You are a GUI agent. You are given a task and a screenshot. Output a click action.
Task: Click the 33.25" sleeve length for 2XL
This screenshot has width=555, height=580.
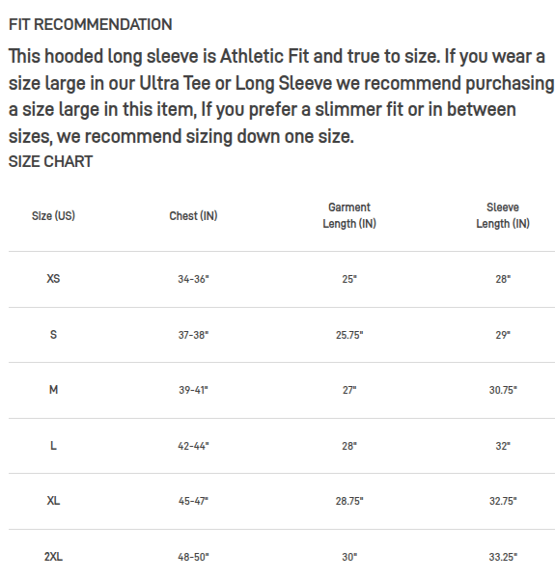pos(503,557)
